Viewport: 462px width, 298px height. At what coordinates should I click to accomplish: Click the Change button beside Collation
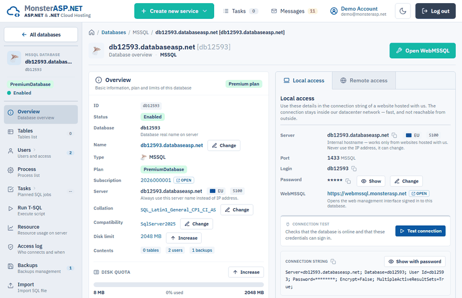pos(237,210)
